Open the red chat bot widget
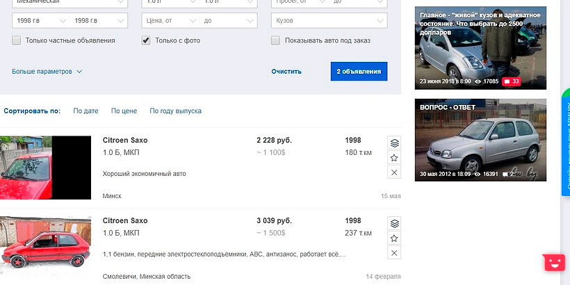Screen dimensions: 570x285 click(x=554, y=262)
